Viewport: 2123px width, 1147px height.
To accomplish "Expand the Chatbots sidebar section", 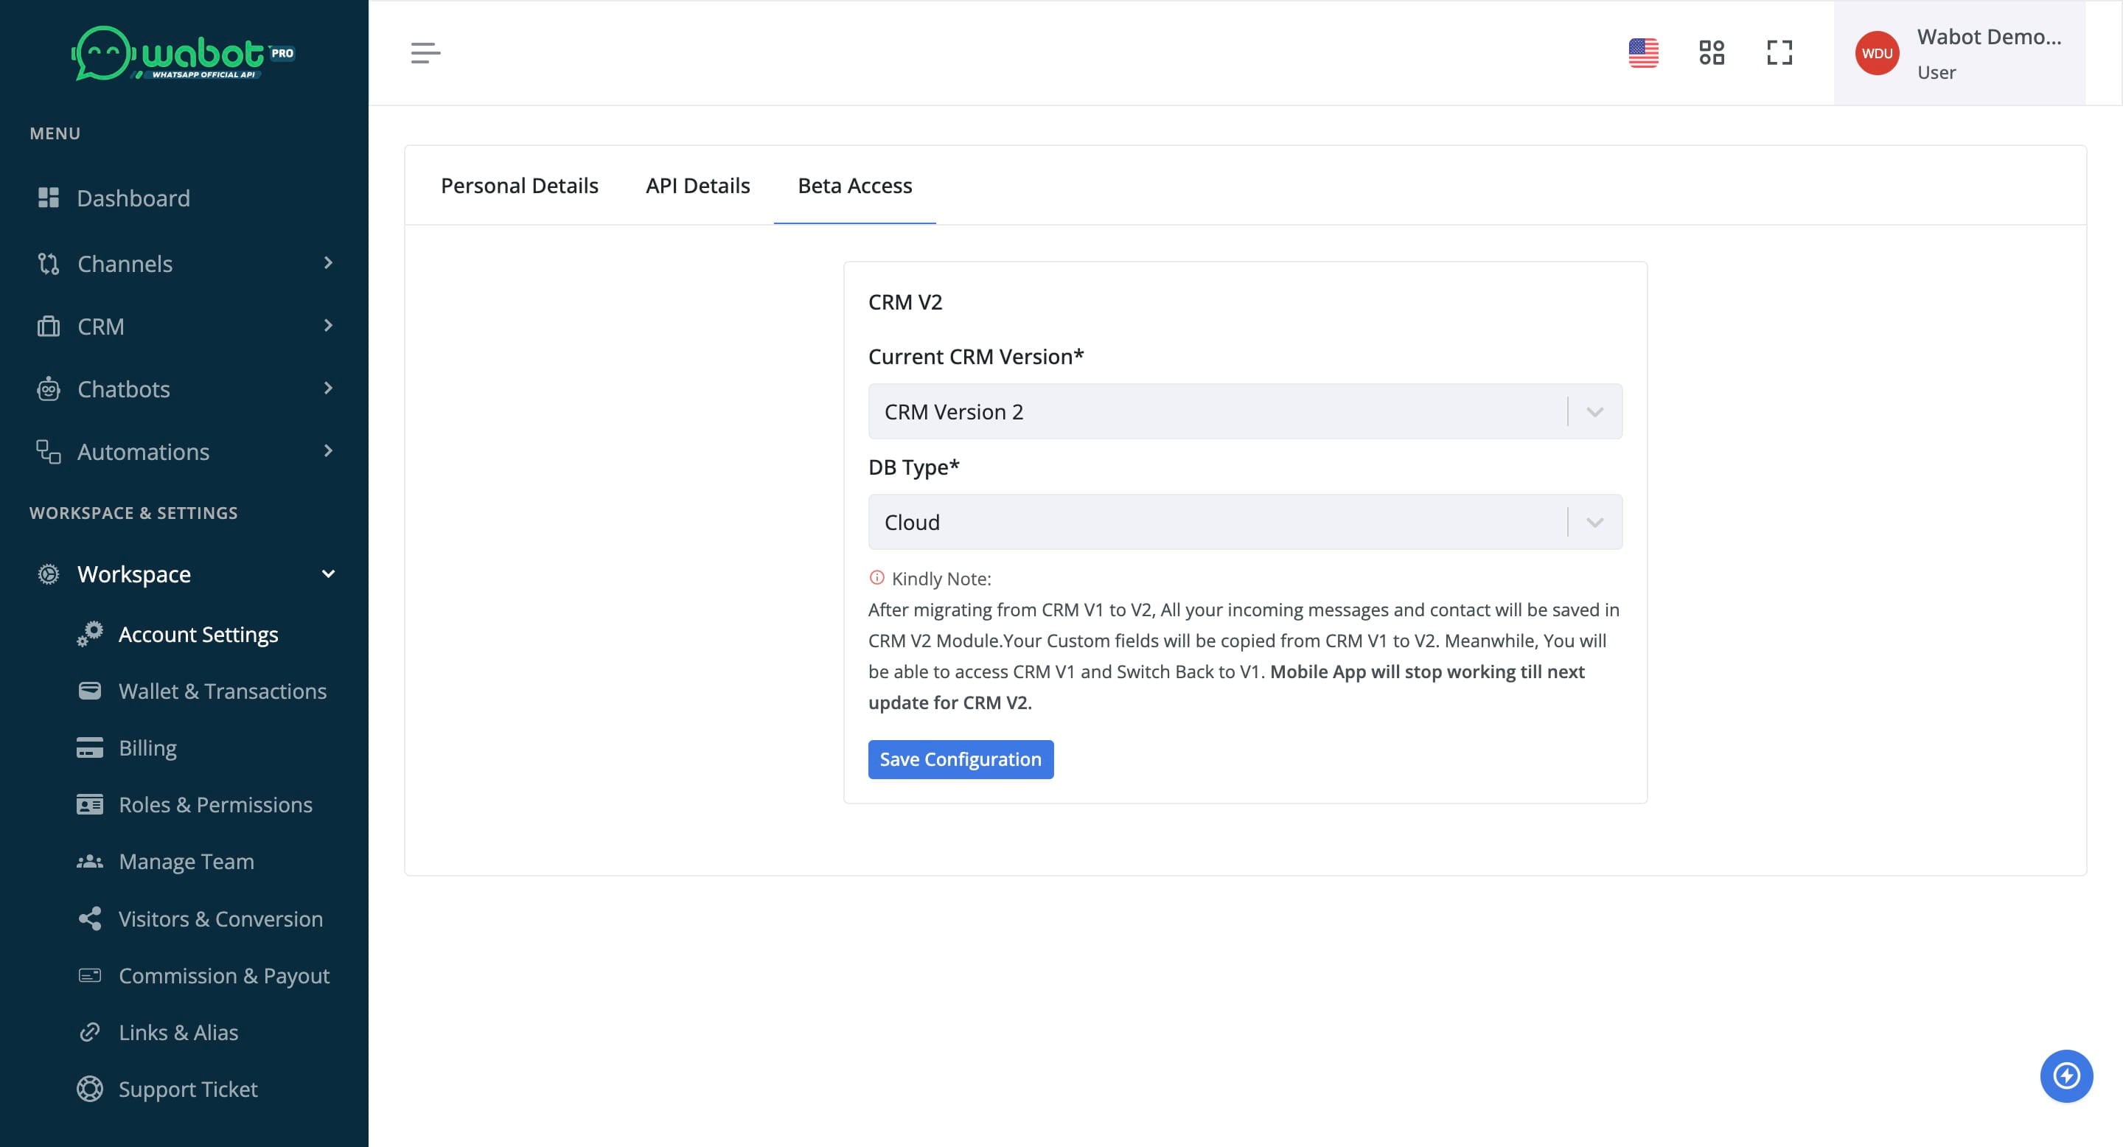I will 124,389.
